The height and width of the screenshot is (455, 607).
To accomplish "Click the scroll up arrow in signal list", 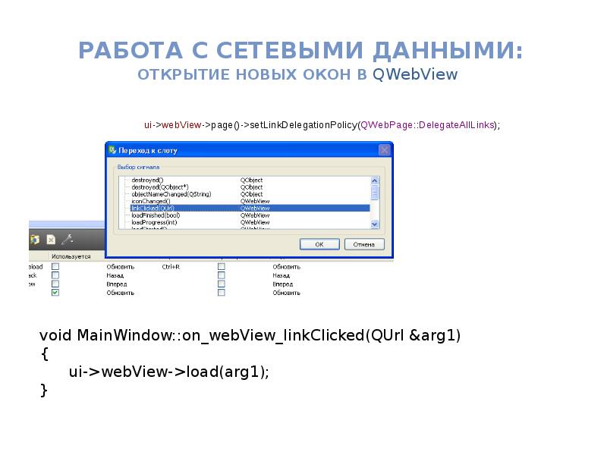I will [x=374, y=180].
